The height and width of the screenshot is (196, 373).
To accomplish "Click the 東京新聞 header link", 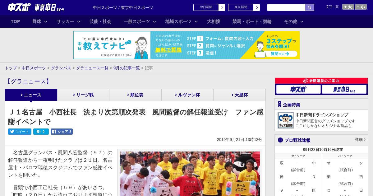I will [241, 7].
